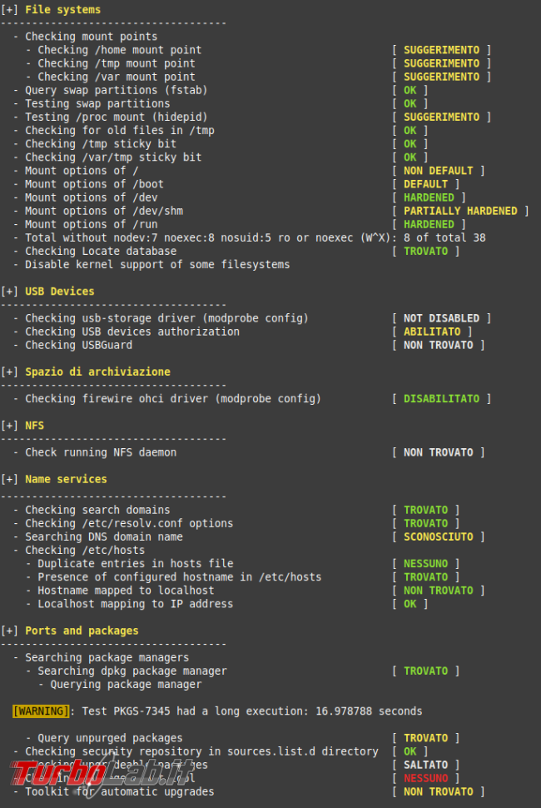Click the SCONOSCIUTO status label

click(438, 536)
